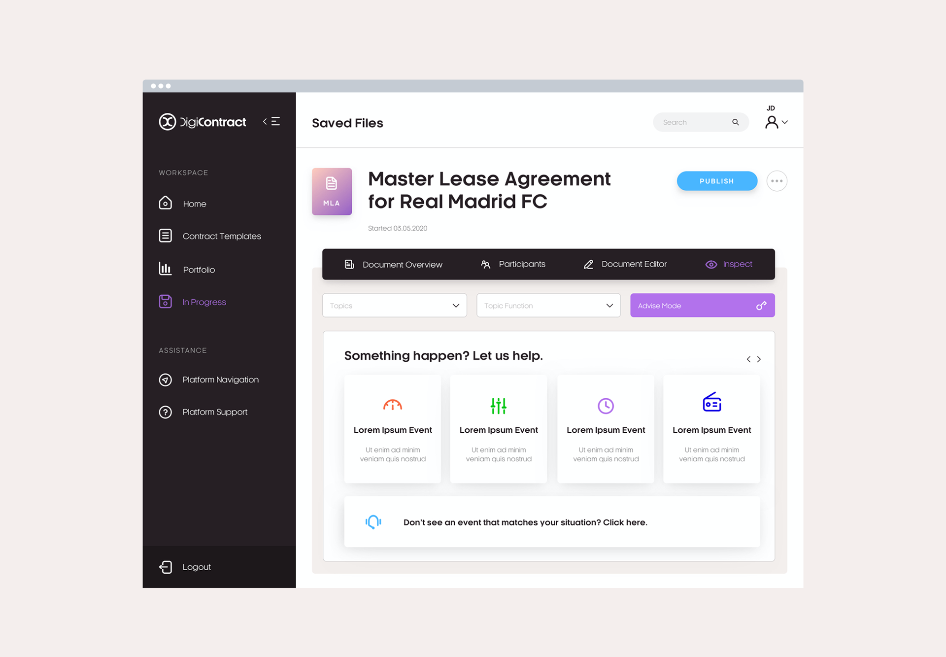Click the Portfolio bar chart icon
Image resolution: width=946 pixels, height=657 pixels.
click(x=165, y=269)
